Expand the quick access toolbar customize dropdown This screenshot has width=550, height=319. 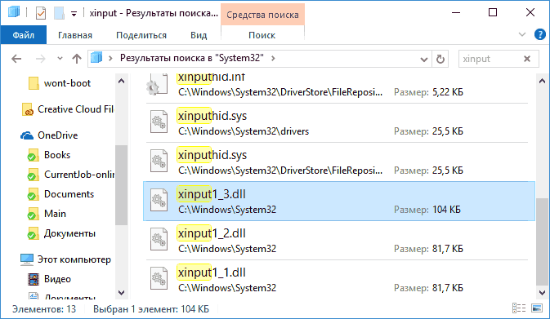pos(74,14)
